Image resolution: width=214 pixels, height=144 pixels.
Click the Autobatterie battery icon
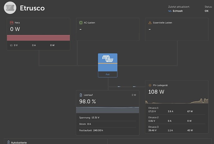point(8,142)
